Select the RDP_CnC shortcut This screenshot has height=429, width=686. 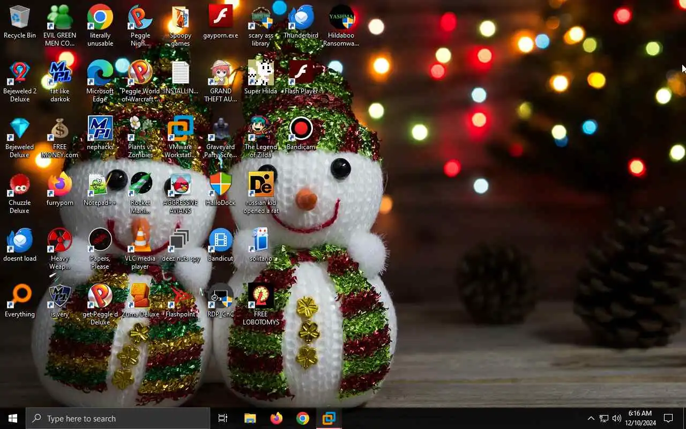(x=221, y=301)
